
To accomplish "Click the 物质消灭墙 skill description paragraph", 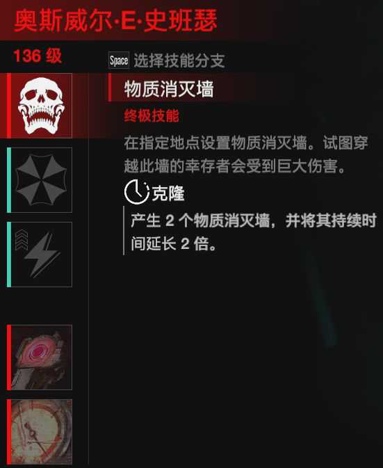I will pos(246,154).
